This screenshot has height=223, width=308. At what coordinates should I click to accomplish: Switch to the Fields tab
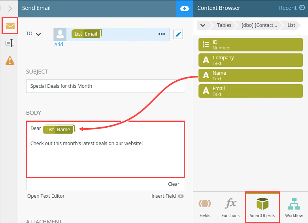tap(205, 208)
